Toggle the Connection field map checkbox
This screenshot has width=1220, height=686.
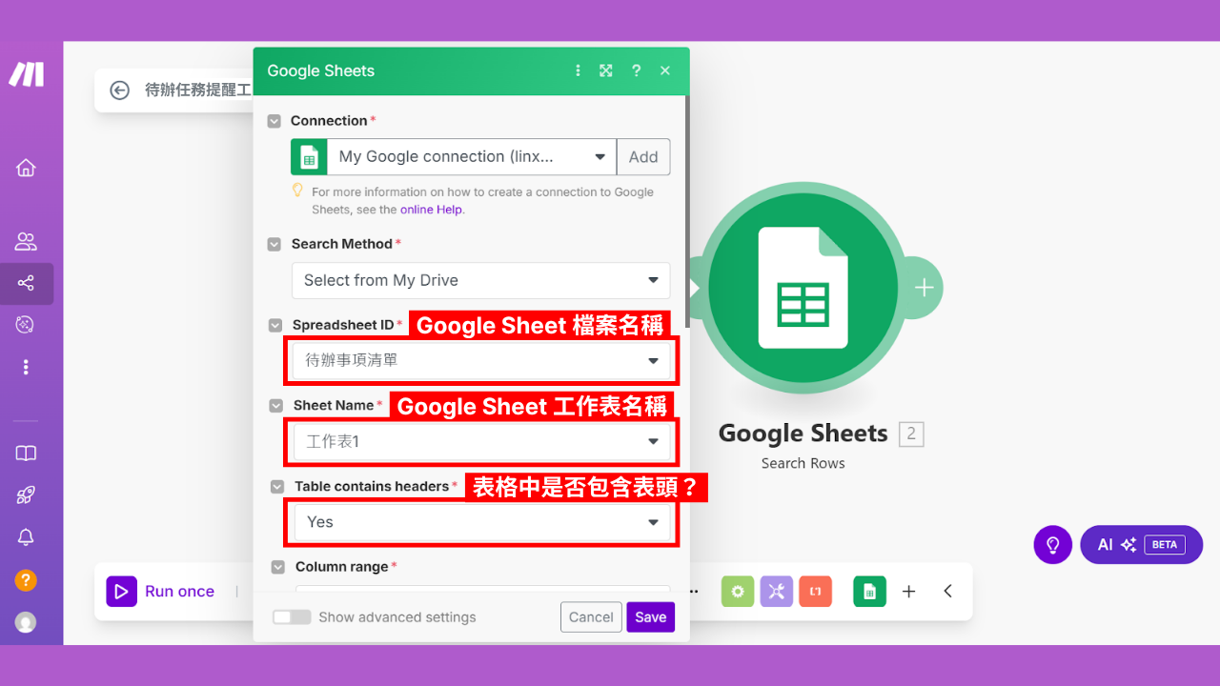click(274, 121)
